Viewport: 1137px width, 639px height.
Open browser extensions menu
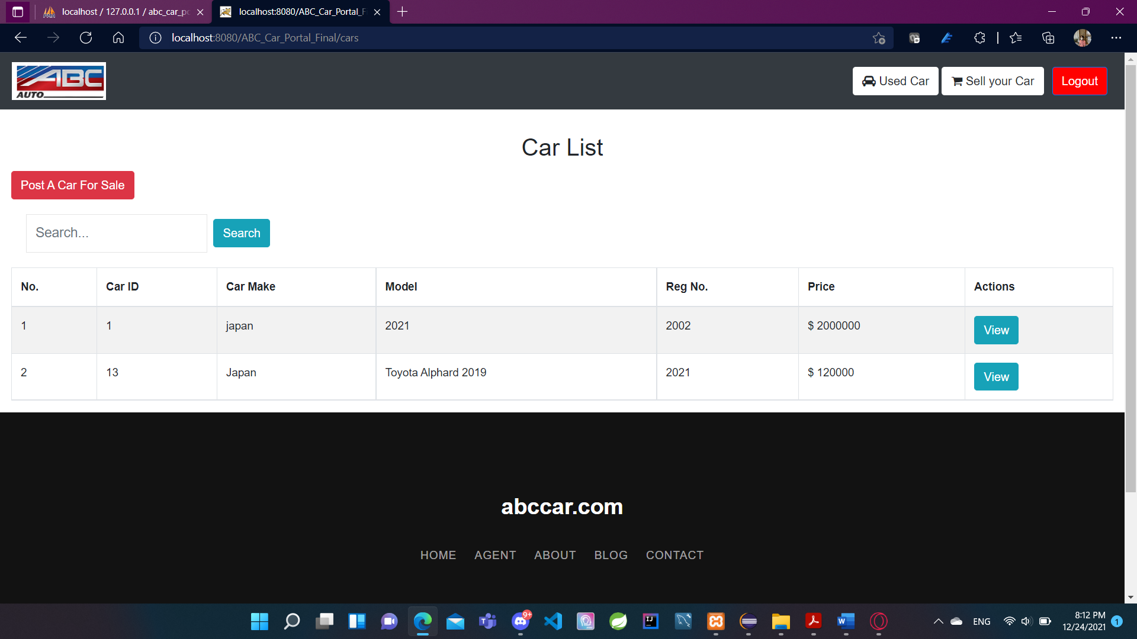979,38
